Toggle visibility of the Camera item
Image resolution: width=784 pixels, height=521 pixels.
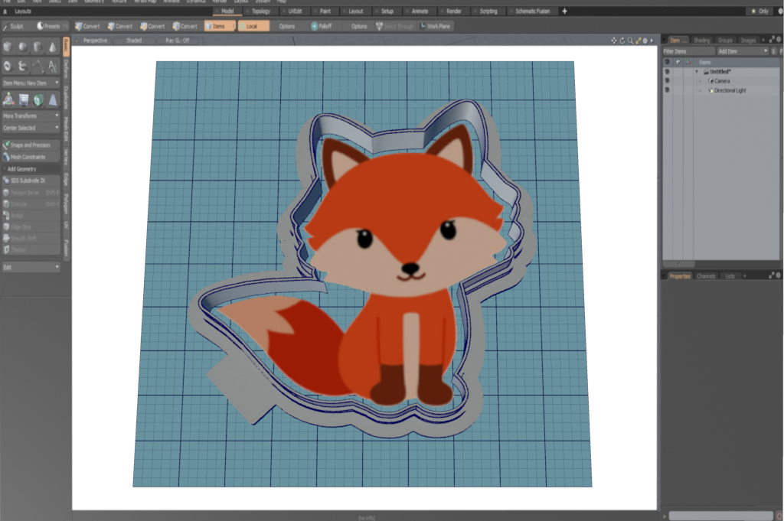click(667, 81)
